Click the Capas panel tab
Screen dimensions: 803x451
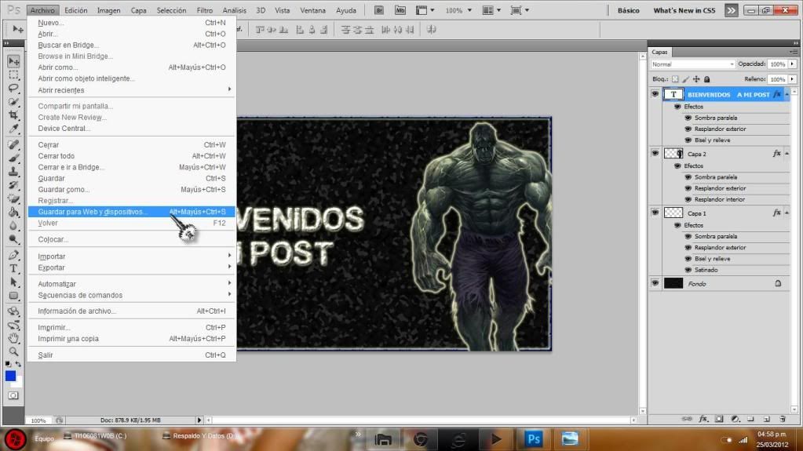pyautogui.click(x=659, y=53)
